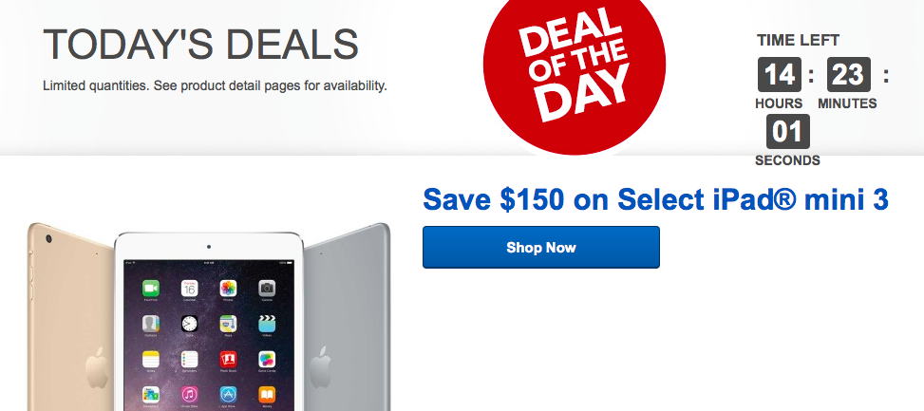Open the Save $150 on Select iPad mini 3 link
The image size is (924, 411).
click(x=656, y=199)
